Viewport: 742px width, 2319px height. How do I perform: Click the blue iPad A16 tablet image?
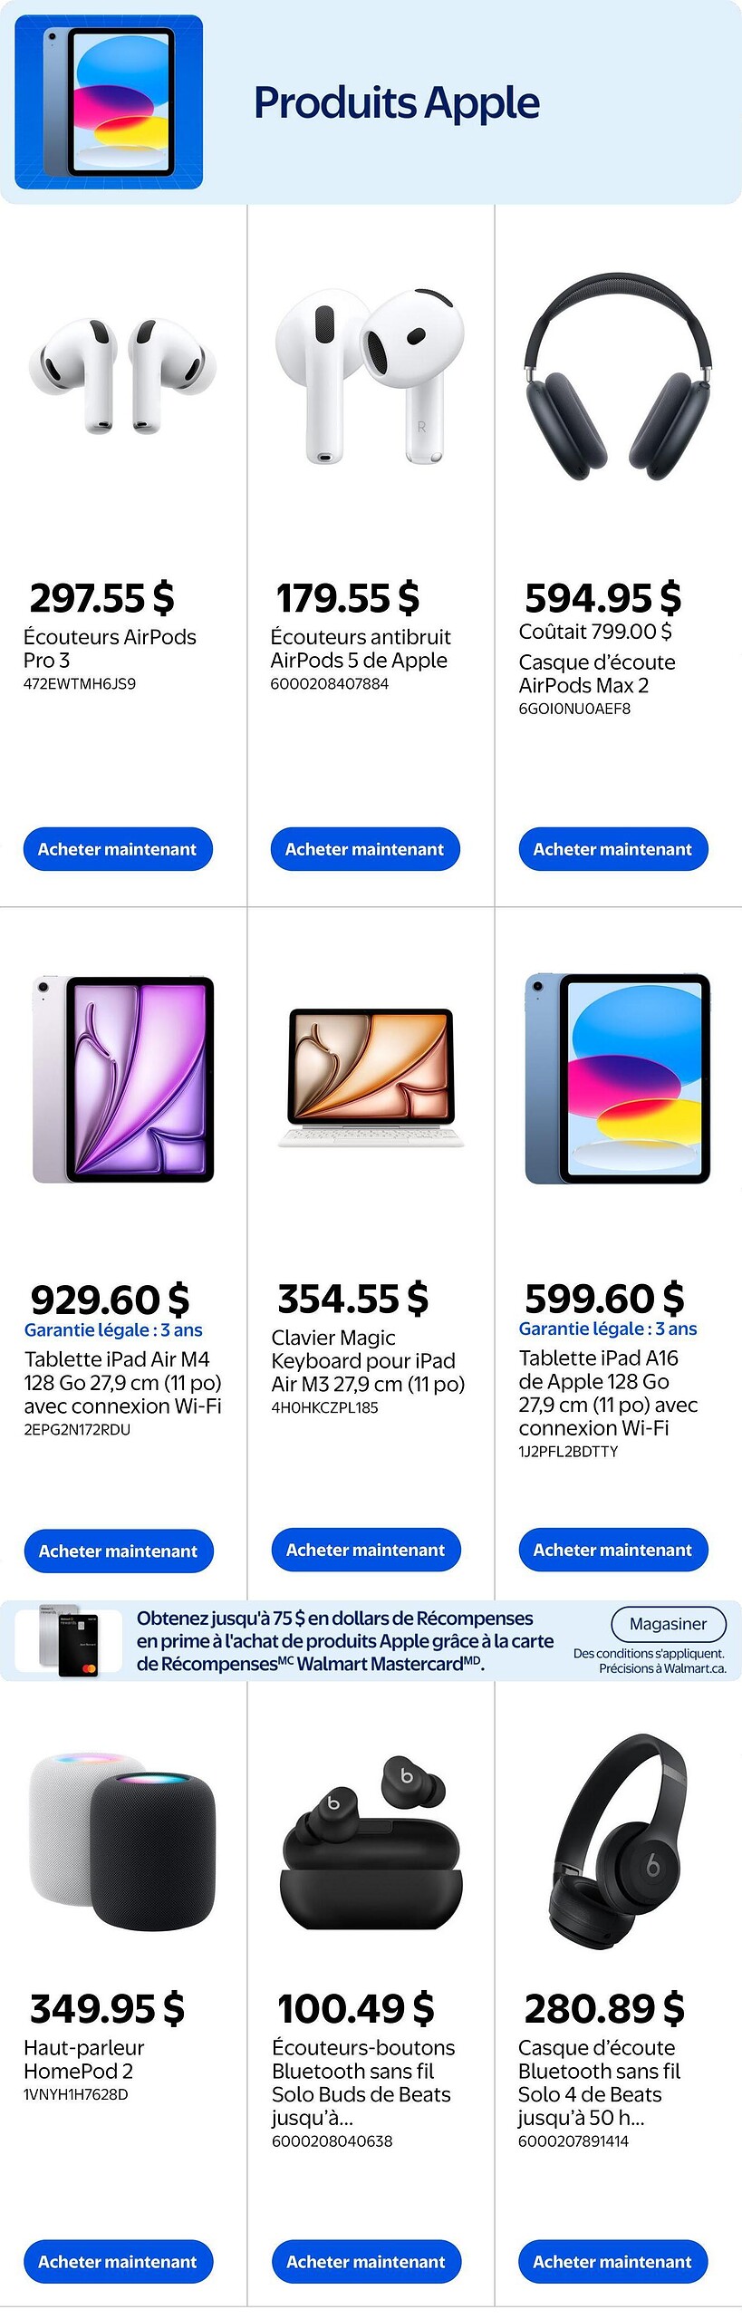617,1078
